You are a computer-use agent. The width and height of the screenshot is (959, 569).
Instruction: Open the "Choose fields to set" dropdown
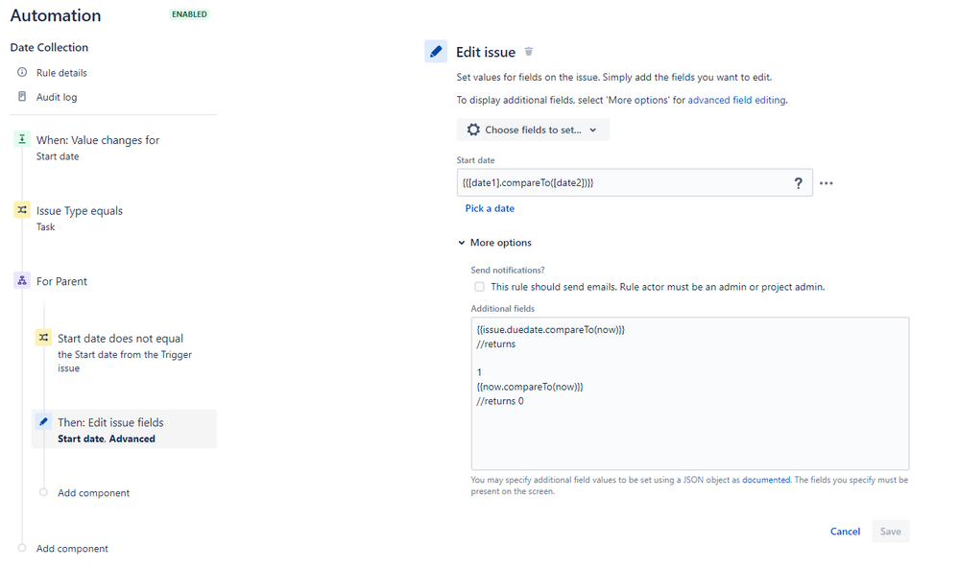(532, 129)
